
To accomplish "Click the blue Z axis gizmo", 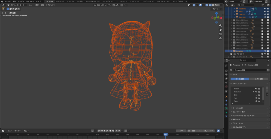I will 216,13.
